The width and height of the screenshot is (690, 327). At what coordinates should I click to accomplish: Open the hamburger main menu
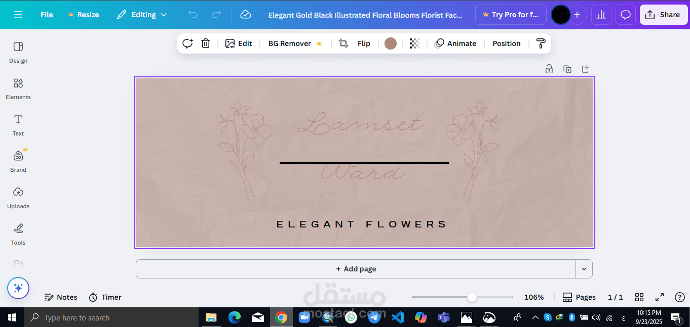tap(18, 15)
